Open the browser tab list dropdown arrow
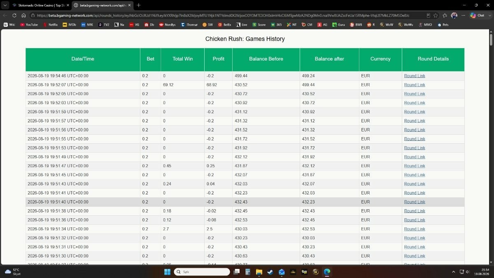This screenshot has width=494, height=278. tap(5, 5)
